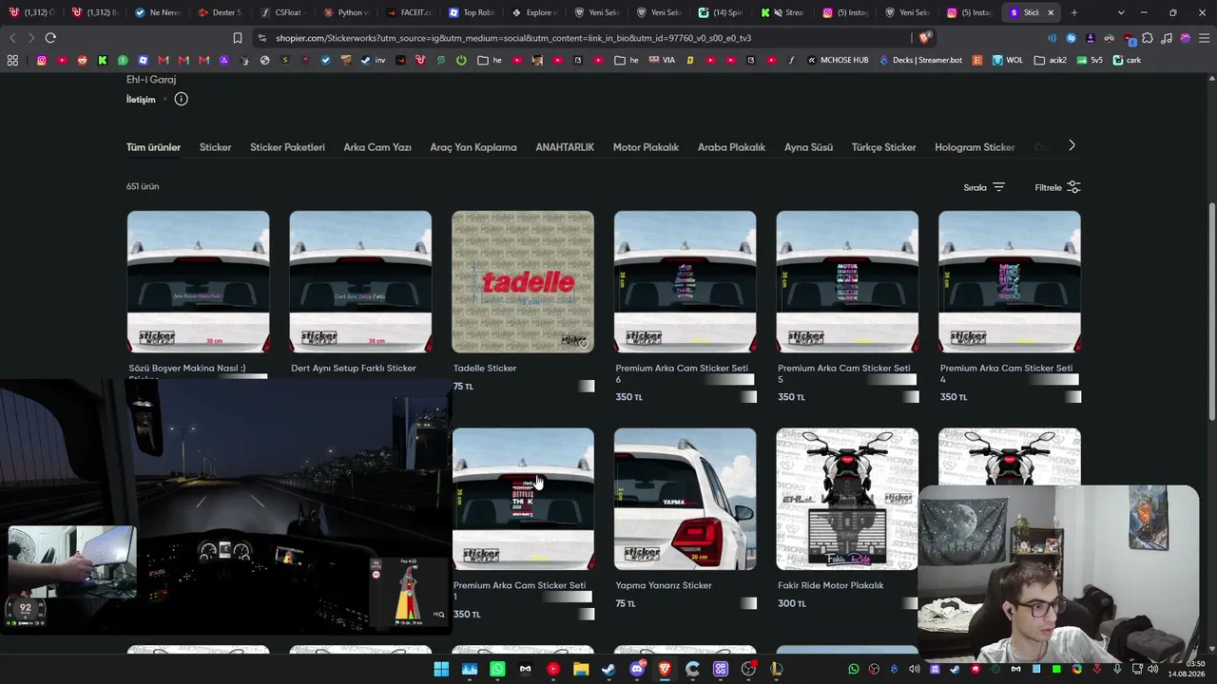Select the Araba Plakalık category
The image size is (1217, 684).
pos(731,147)
